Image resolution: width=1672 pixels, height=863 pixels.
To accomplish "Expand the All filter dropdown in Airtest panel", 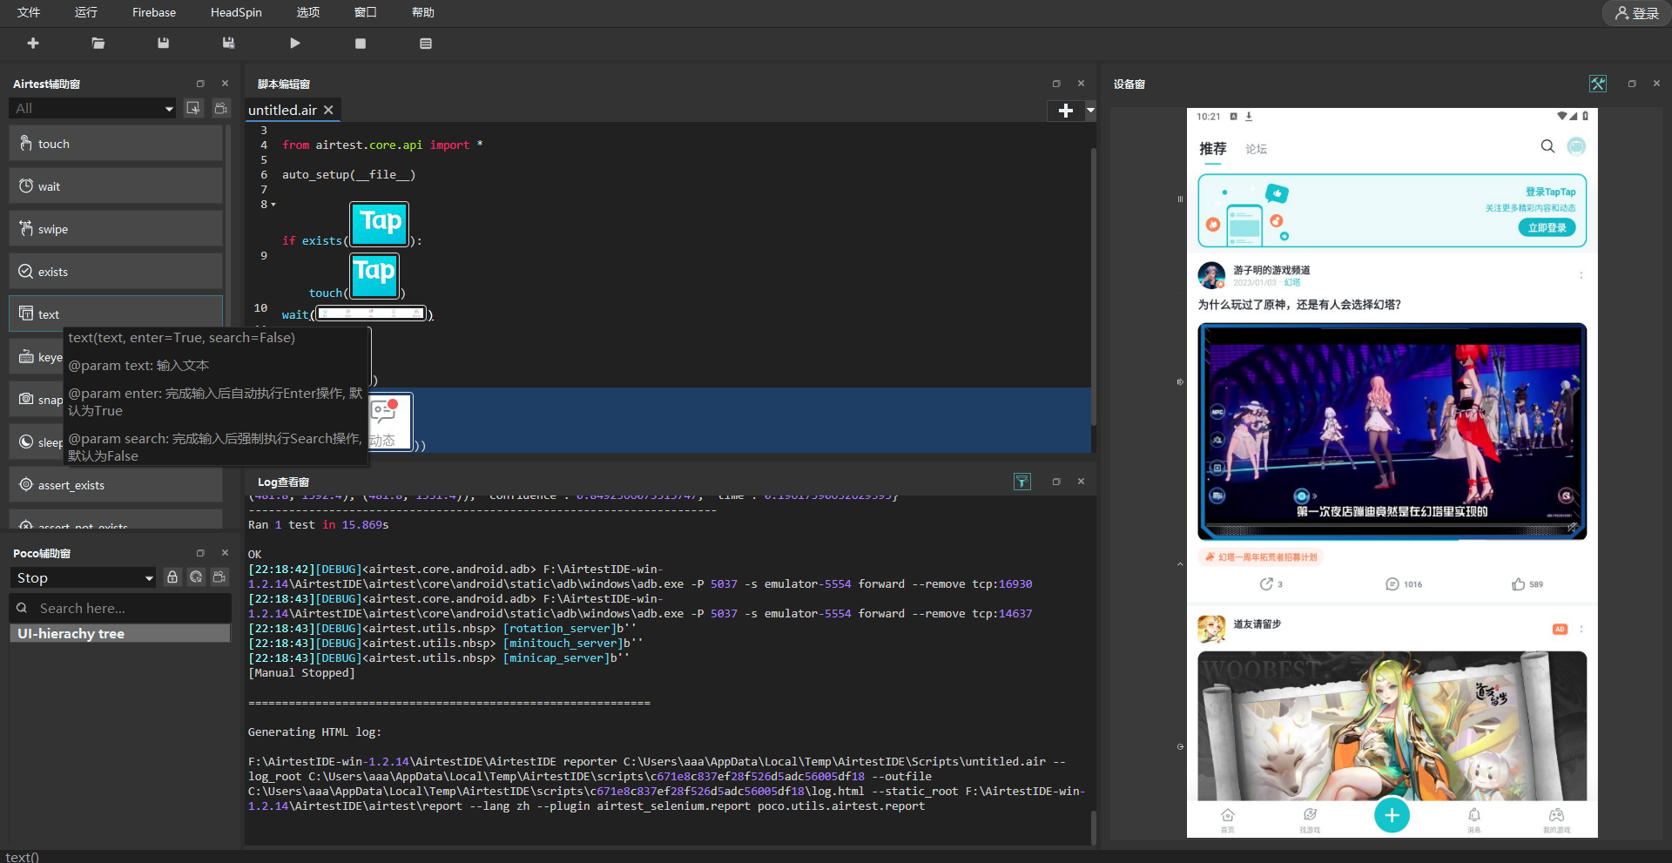I will click(92, 108).
